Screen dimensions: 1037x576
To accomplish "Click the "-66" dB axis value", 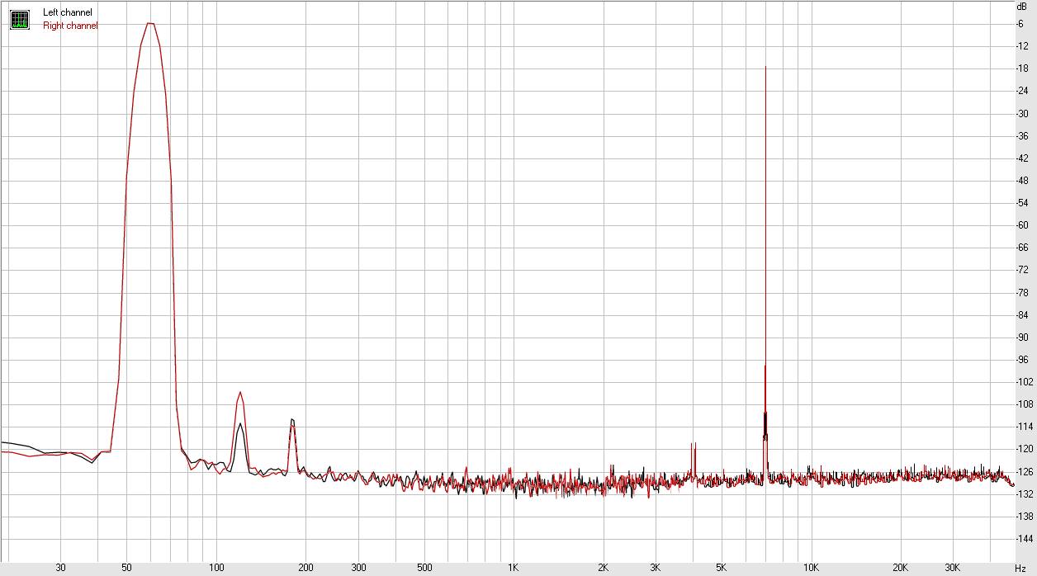I will 1022,248.
